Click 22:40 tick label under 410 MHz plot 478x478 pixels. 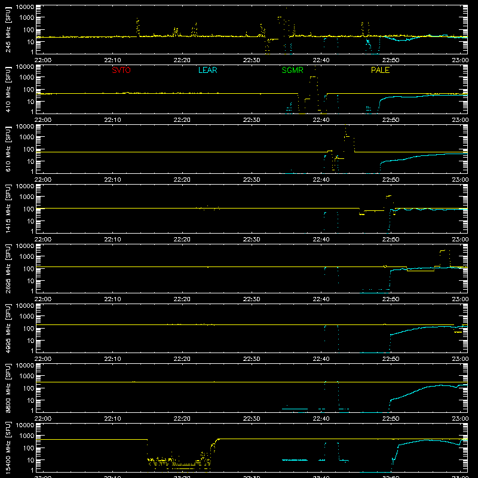tap(321, 120)
